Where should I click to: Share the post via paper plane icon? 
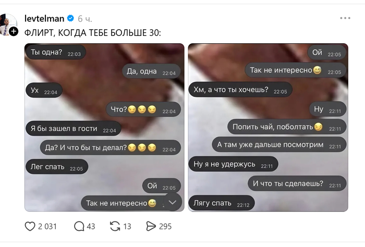151,226
